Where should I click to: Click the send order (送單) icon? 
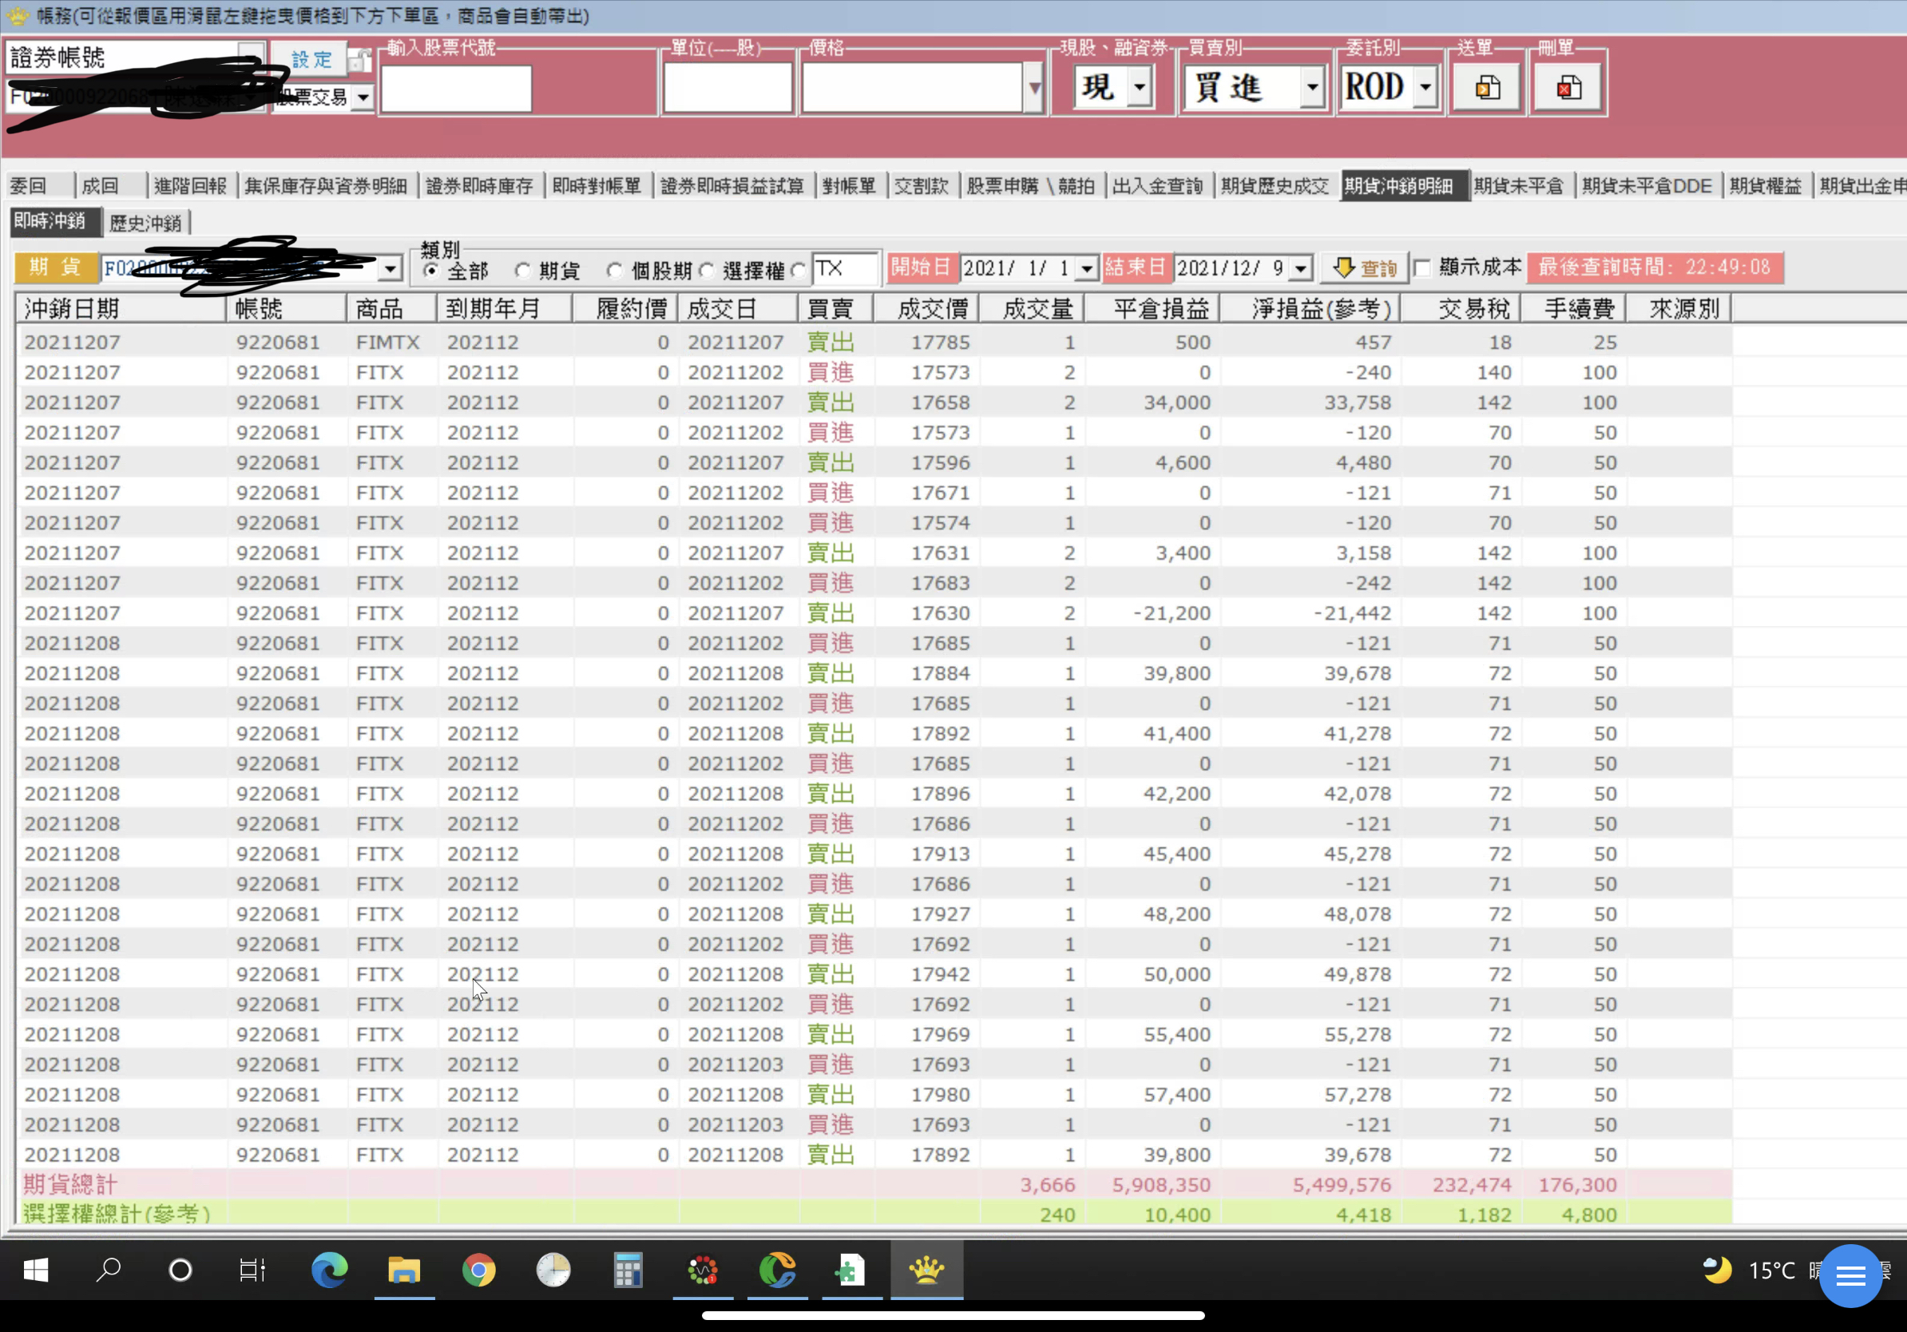[x=1487, y=87]
